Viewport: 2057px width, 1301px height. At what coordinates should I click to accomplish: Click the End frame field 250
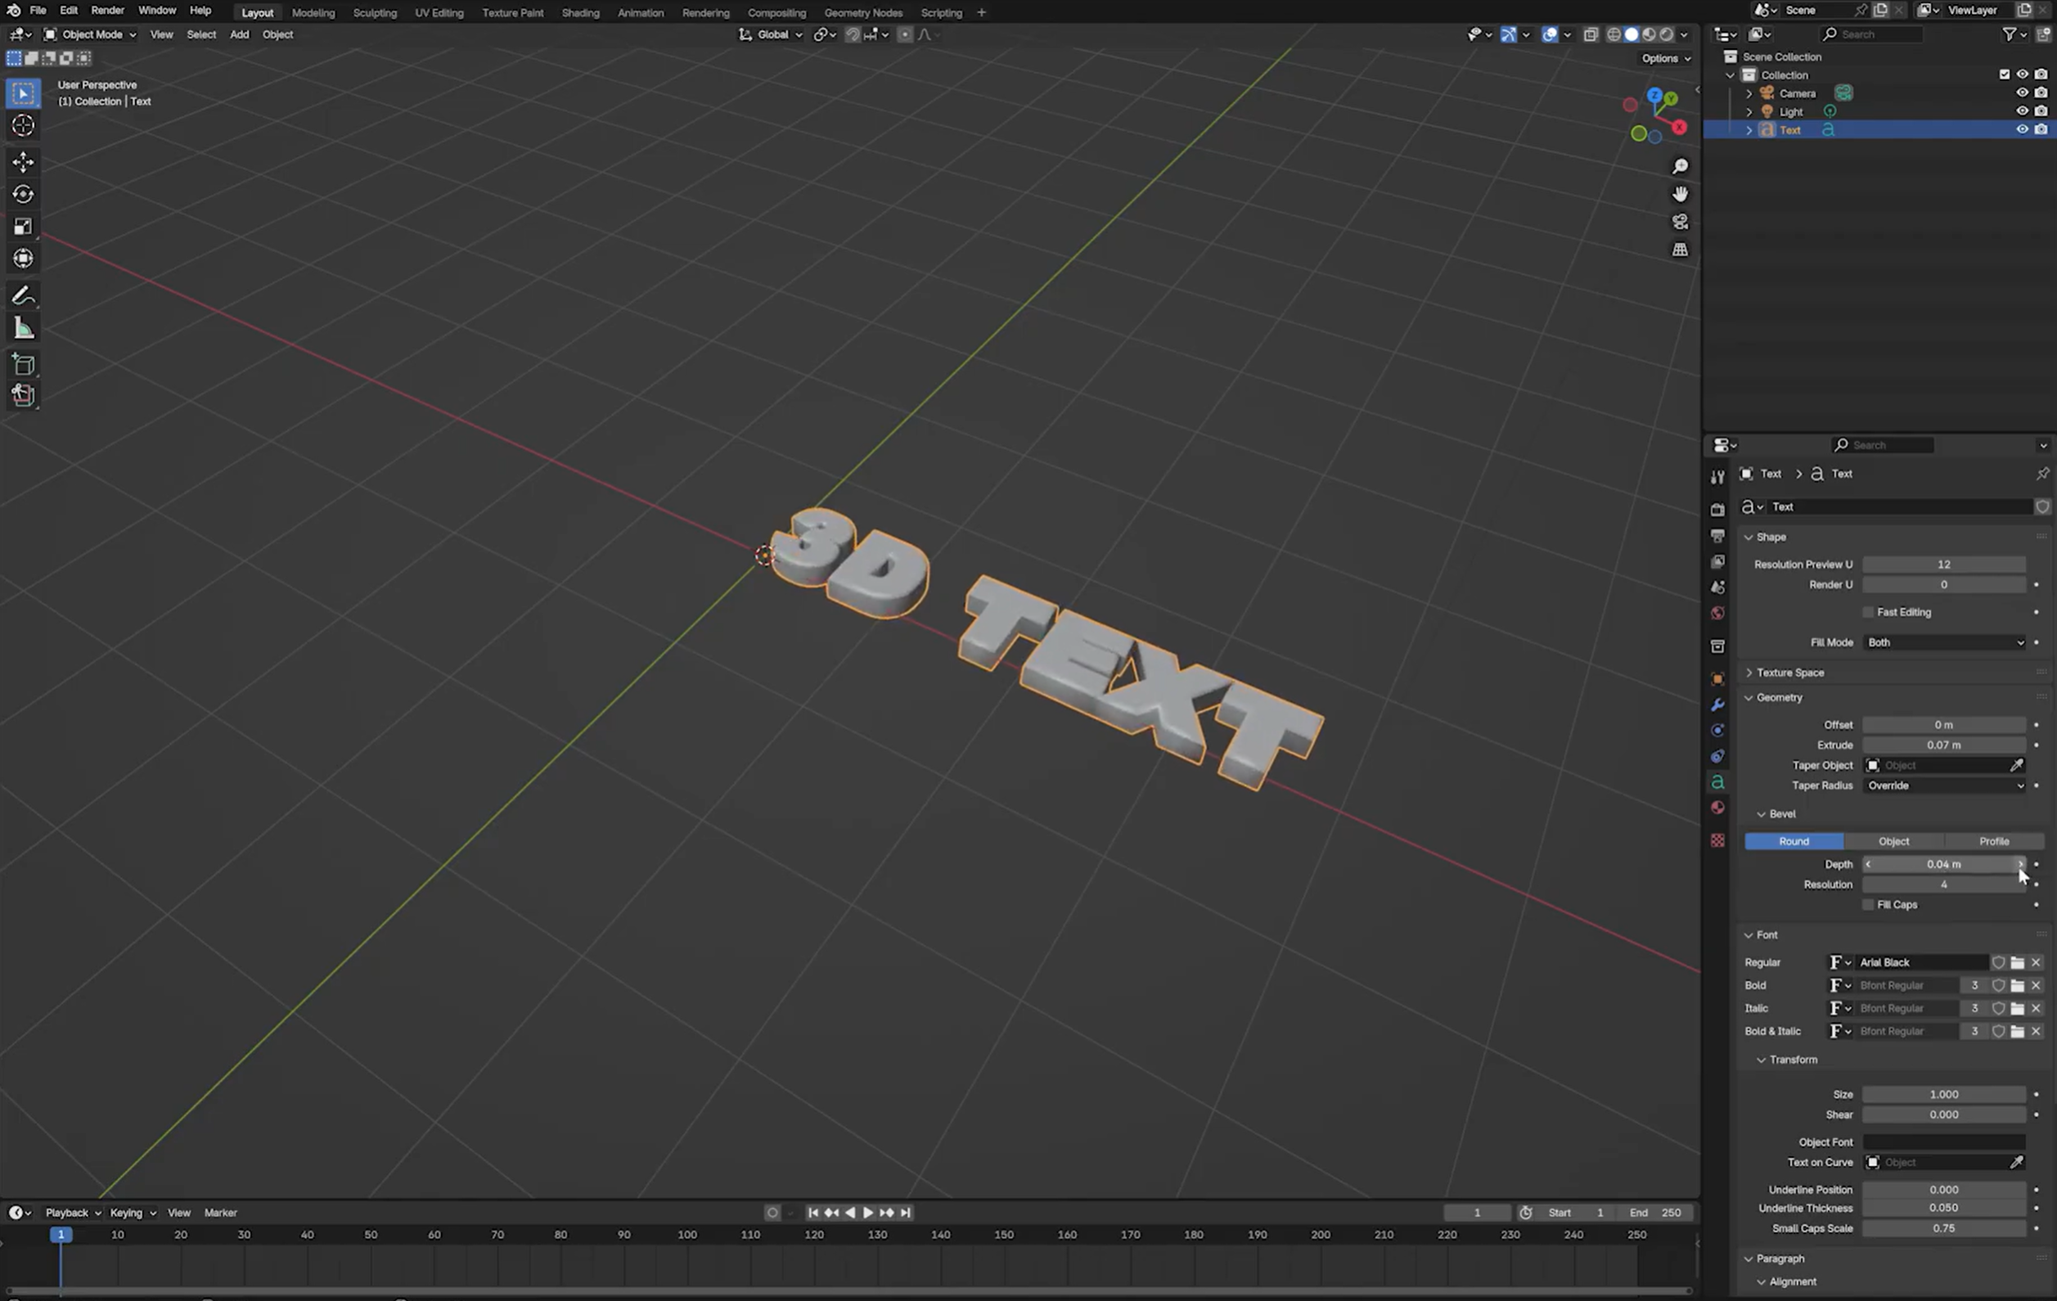tap(1656, 1212)
